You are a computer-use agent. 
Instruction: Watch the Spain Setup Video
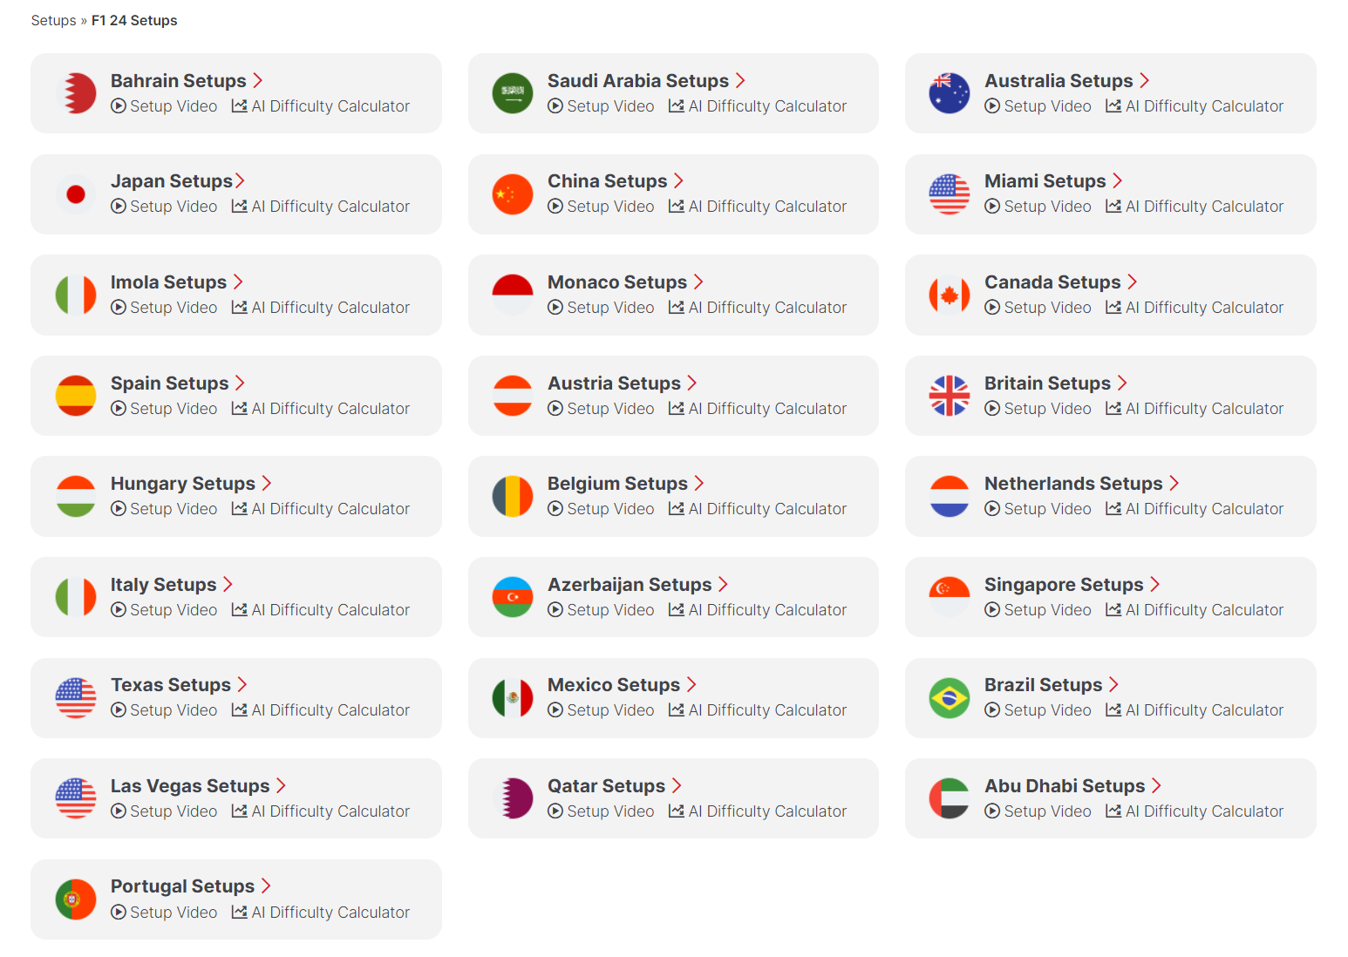tap(165, 409)
